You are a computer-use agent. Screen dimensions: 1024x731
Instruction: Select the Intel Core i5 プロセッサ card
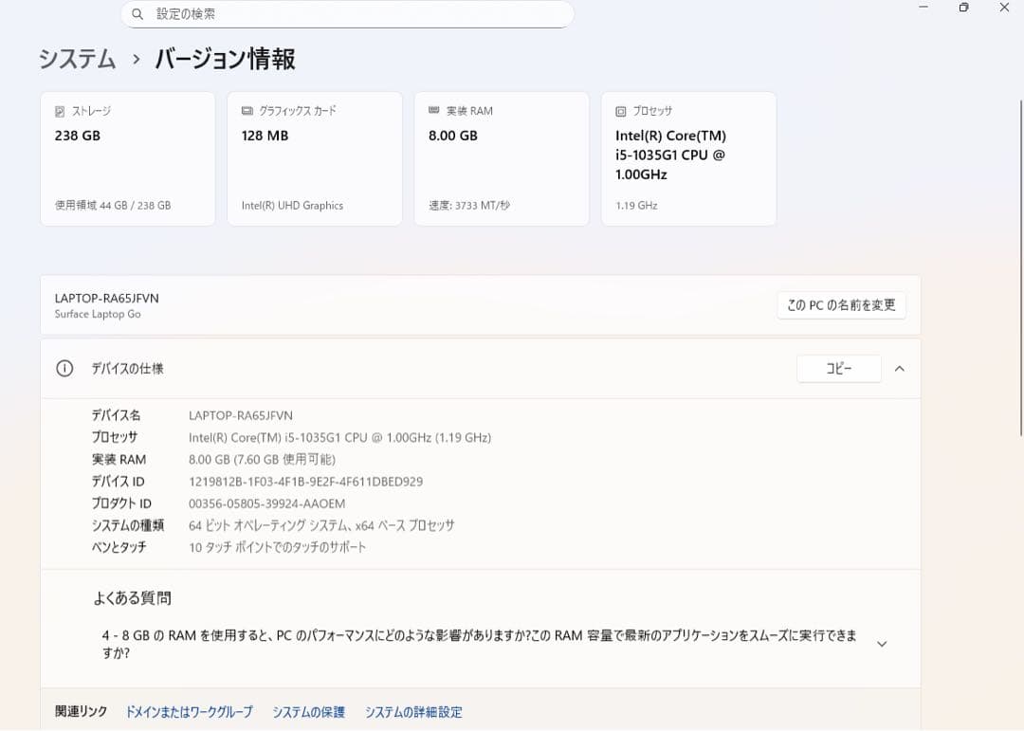687,158
